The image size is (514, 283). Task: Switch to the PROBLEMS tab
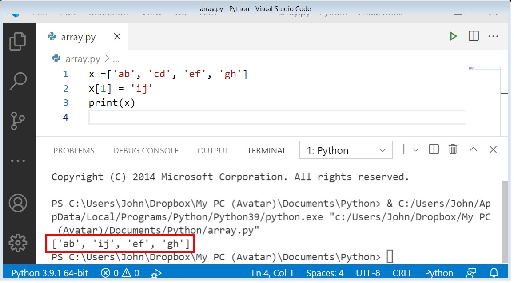[x=74, y=151]
